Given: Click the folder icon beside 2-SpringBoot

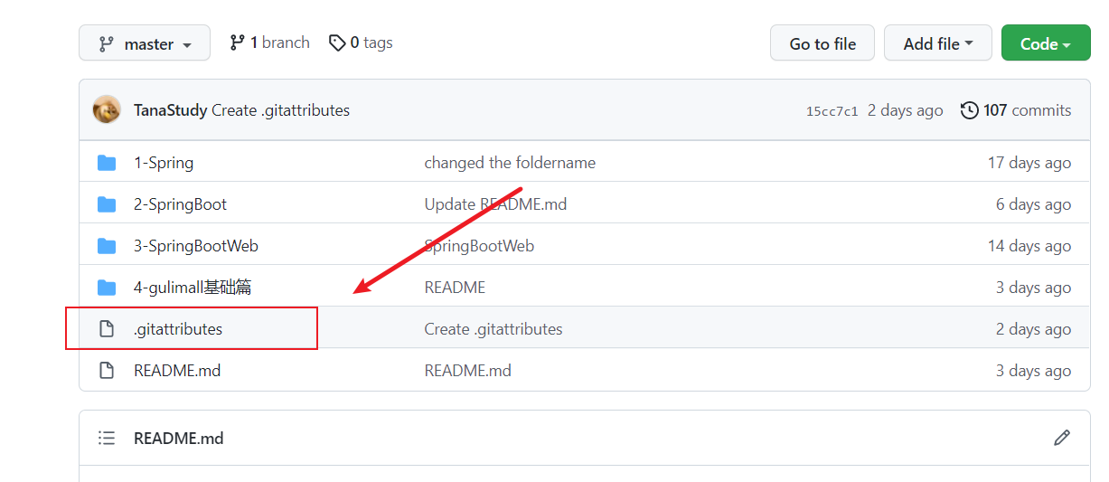Looking at the screenshot, I should coord(107,204).
